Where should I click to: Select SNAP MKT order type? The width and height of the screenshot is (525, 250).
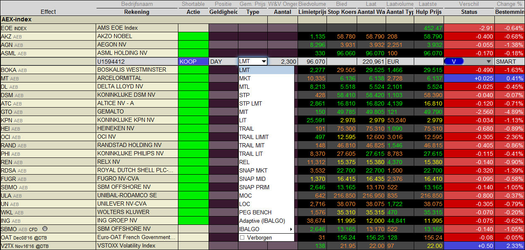[266, 170]
